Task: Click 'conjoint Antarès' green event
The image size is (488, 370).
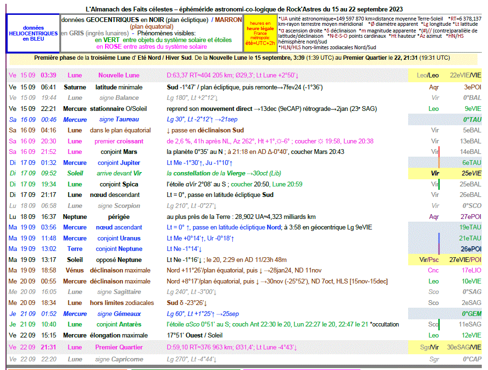Action: (x=119, y=324)
